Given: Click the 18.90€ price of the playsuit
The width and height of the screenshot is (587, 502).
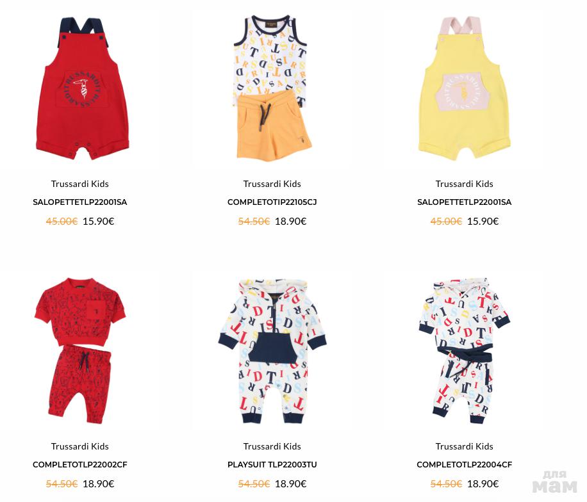Looking at the screenshot, I should pyautogui.click(x=291, y=484).
